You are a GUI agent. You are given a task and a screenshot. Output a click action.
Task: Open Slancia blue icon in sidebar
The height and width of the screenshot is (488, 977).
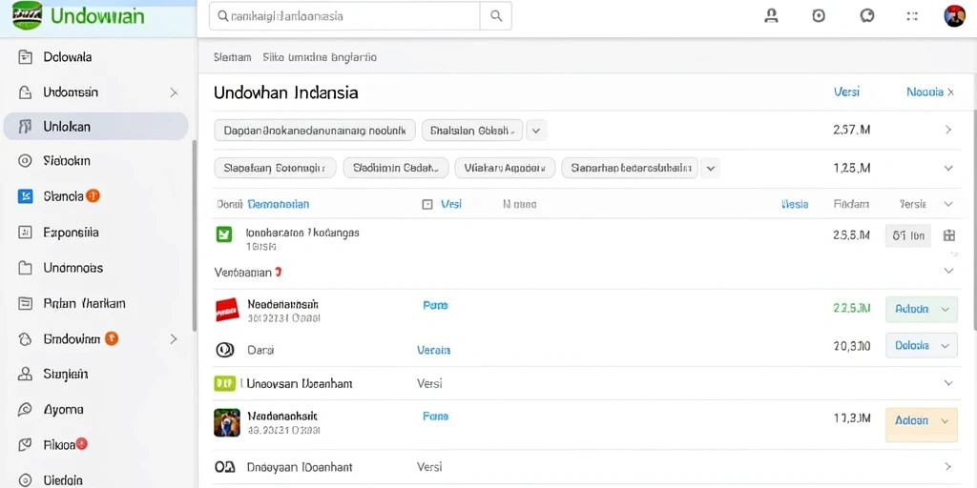pyautogui.click(x=25, y=196)
